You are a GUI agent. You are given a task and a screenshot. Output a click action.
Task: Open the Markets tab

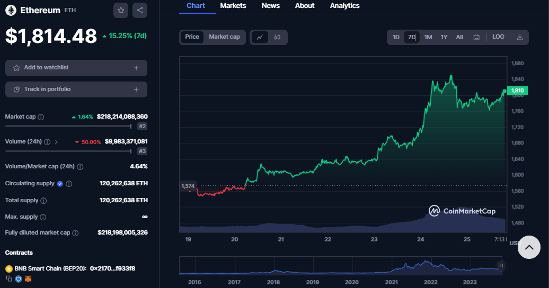233,6
